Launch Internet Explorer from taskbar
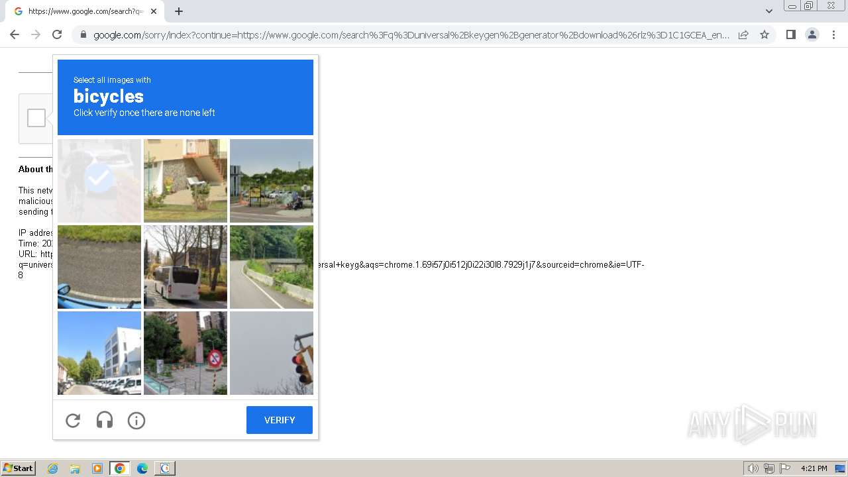Screen dimensions: 848x477 [x=53, y=468]
